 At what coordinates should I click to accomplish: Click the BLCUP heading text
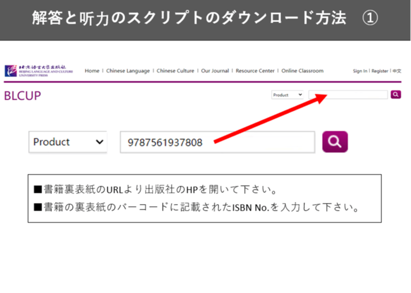click(x=23, y=96)
